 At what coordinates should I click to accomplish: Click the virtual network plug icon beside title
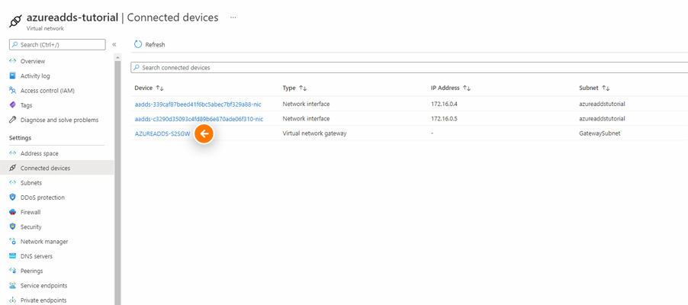(15, 21)
